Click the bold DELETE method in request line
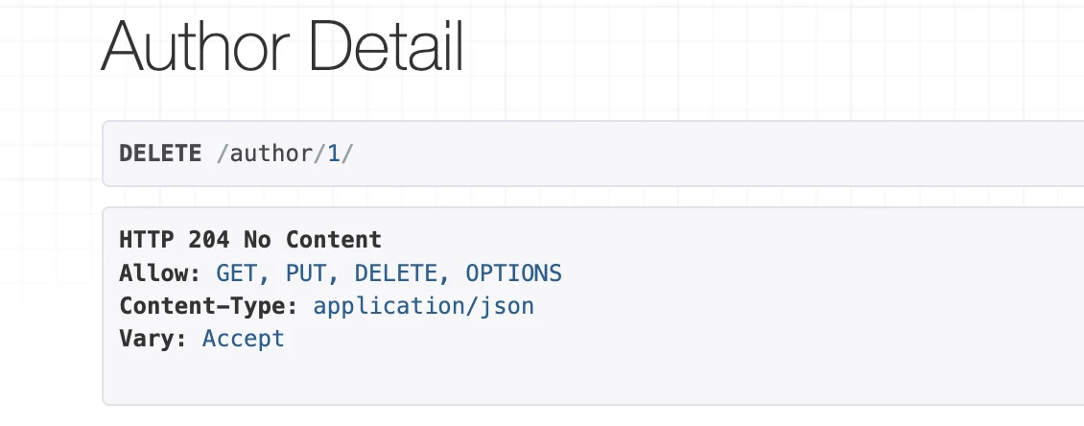The width and height of the screenshot is (1084, 426). (x=160, y=154)
